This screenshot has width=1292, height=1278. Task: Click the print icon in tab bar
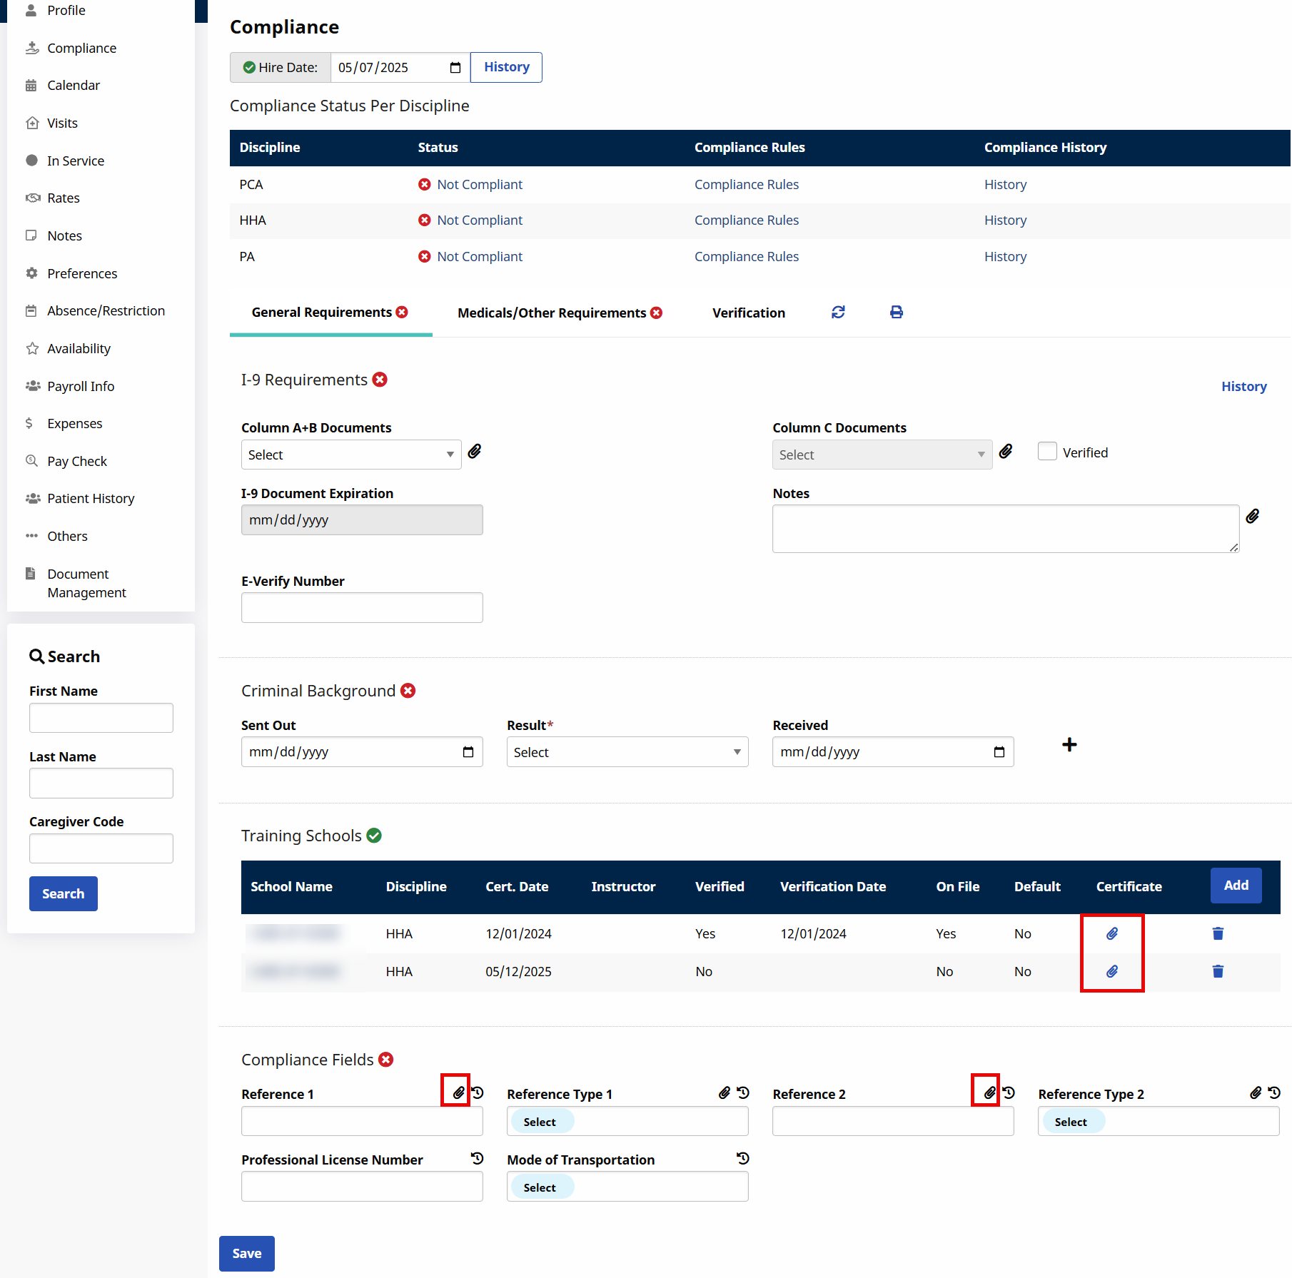tap(897, 313)
